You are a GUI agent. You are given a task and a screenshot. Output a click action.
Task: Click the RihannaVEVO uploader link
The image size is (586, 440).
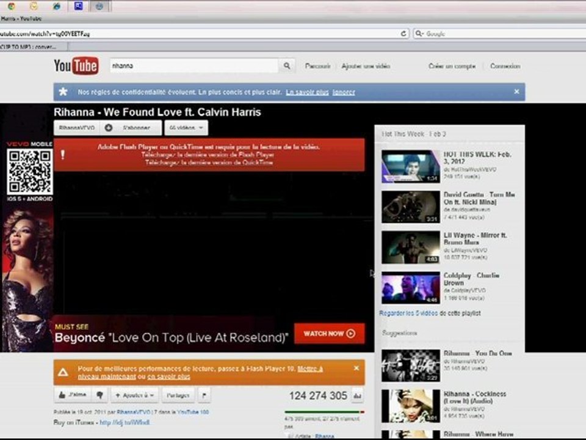pyautogui.click(x=134, y=412)
